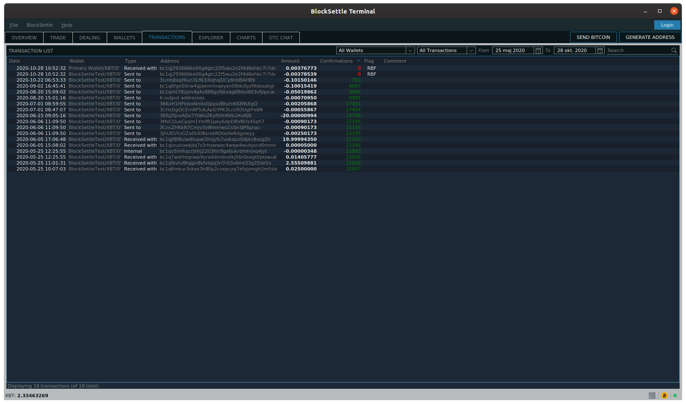Viewport: 686px width, 404px height.
Task: Select the Transactions tab
Action: click(167, 37)
